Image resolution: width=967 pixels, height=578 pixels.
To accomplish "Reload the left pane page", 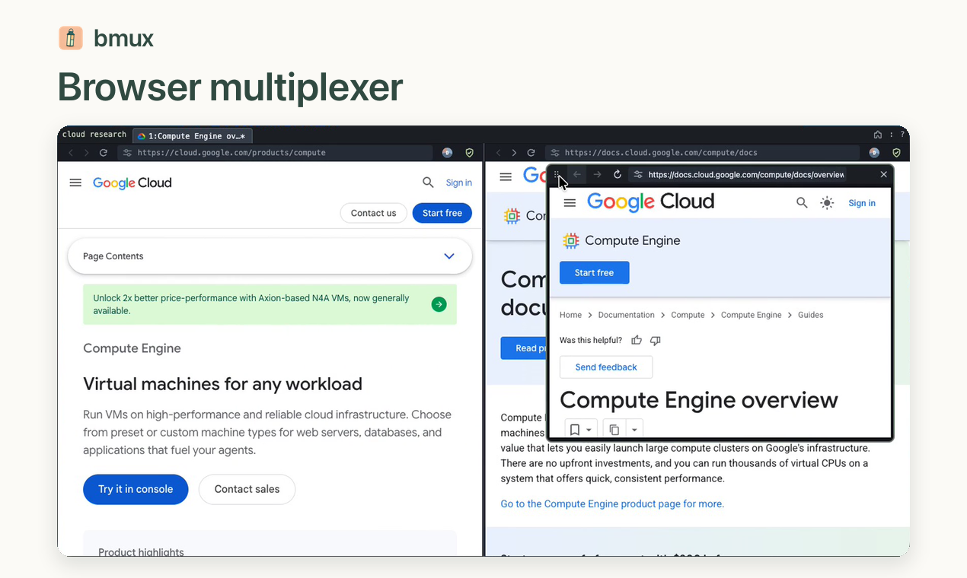I will click(104, 153).
